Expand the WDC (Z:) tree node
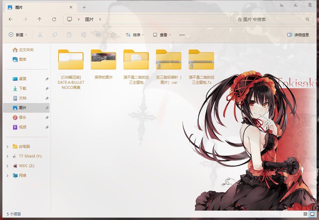 click(8, 166)
